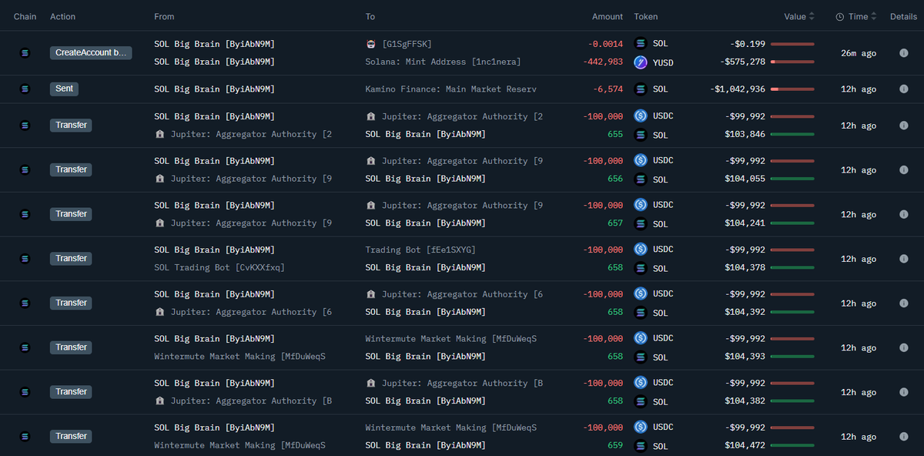Click the 656 SOL amount
Image resolution: width=924 pixels, height=456 pixels.
pos(614,179)
